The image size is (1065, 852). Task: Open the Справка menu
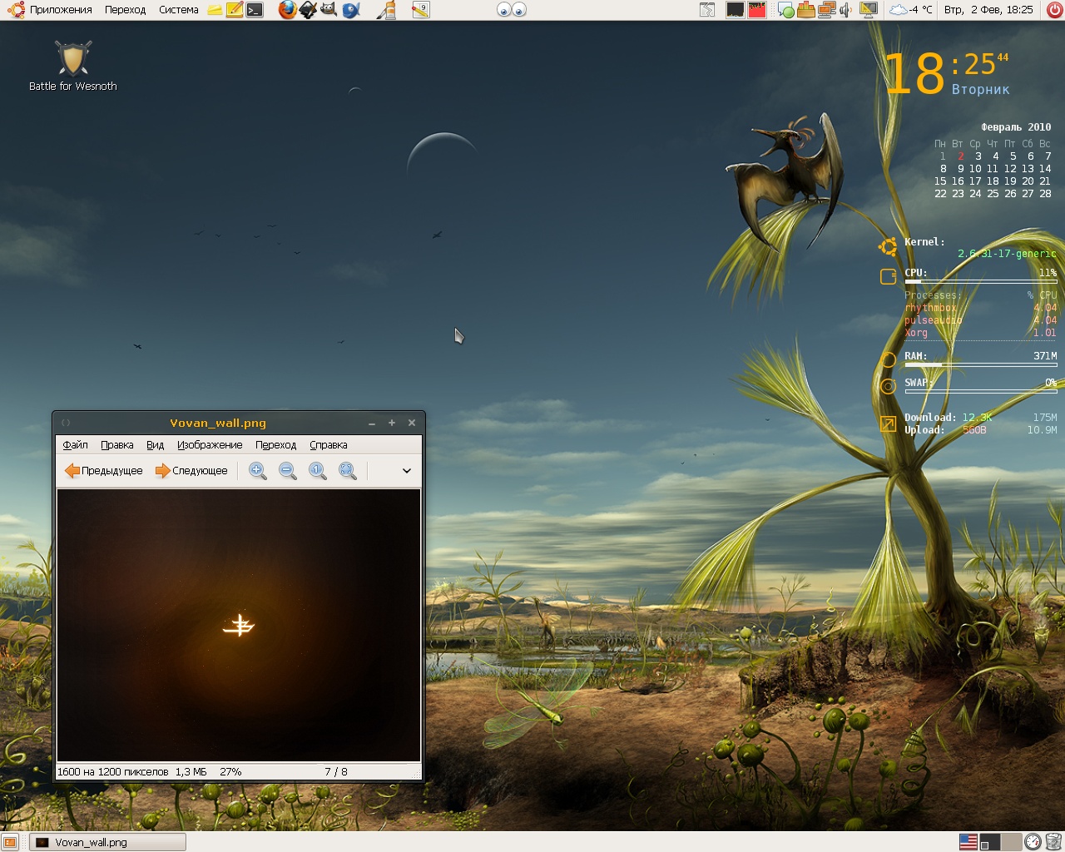point(329,445)
